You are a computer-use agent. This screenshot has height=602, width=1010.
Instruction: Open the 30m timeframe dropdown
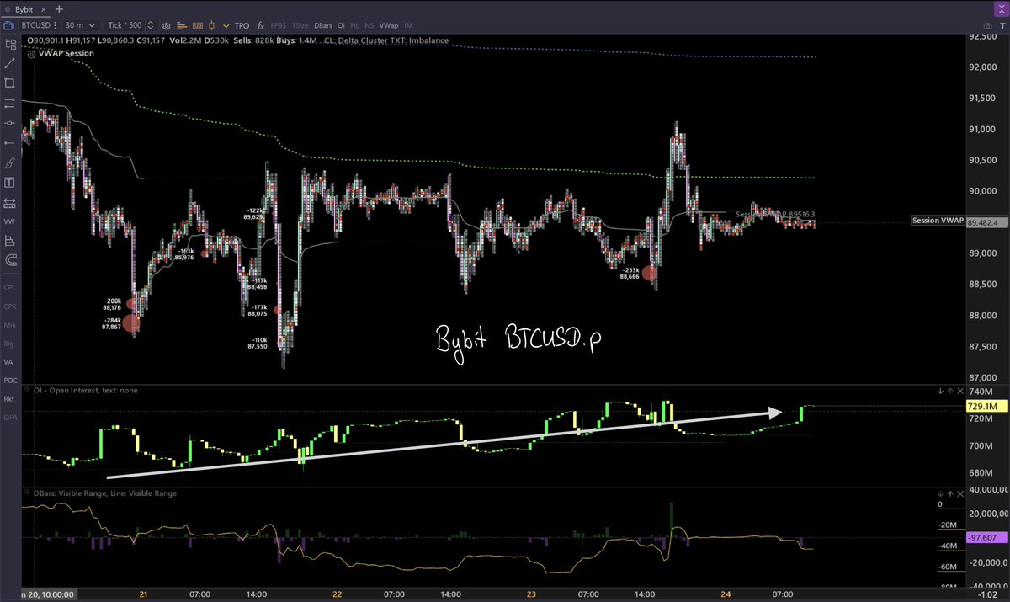[80, 25]
